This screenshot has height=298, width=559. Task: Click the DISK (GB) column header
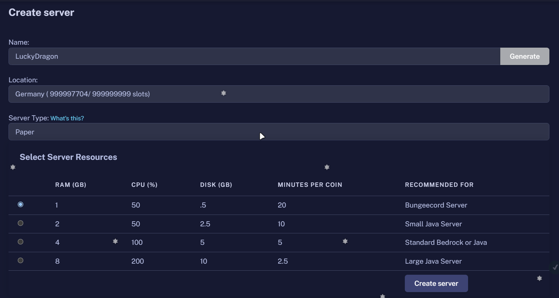pos(216,185)
